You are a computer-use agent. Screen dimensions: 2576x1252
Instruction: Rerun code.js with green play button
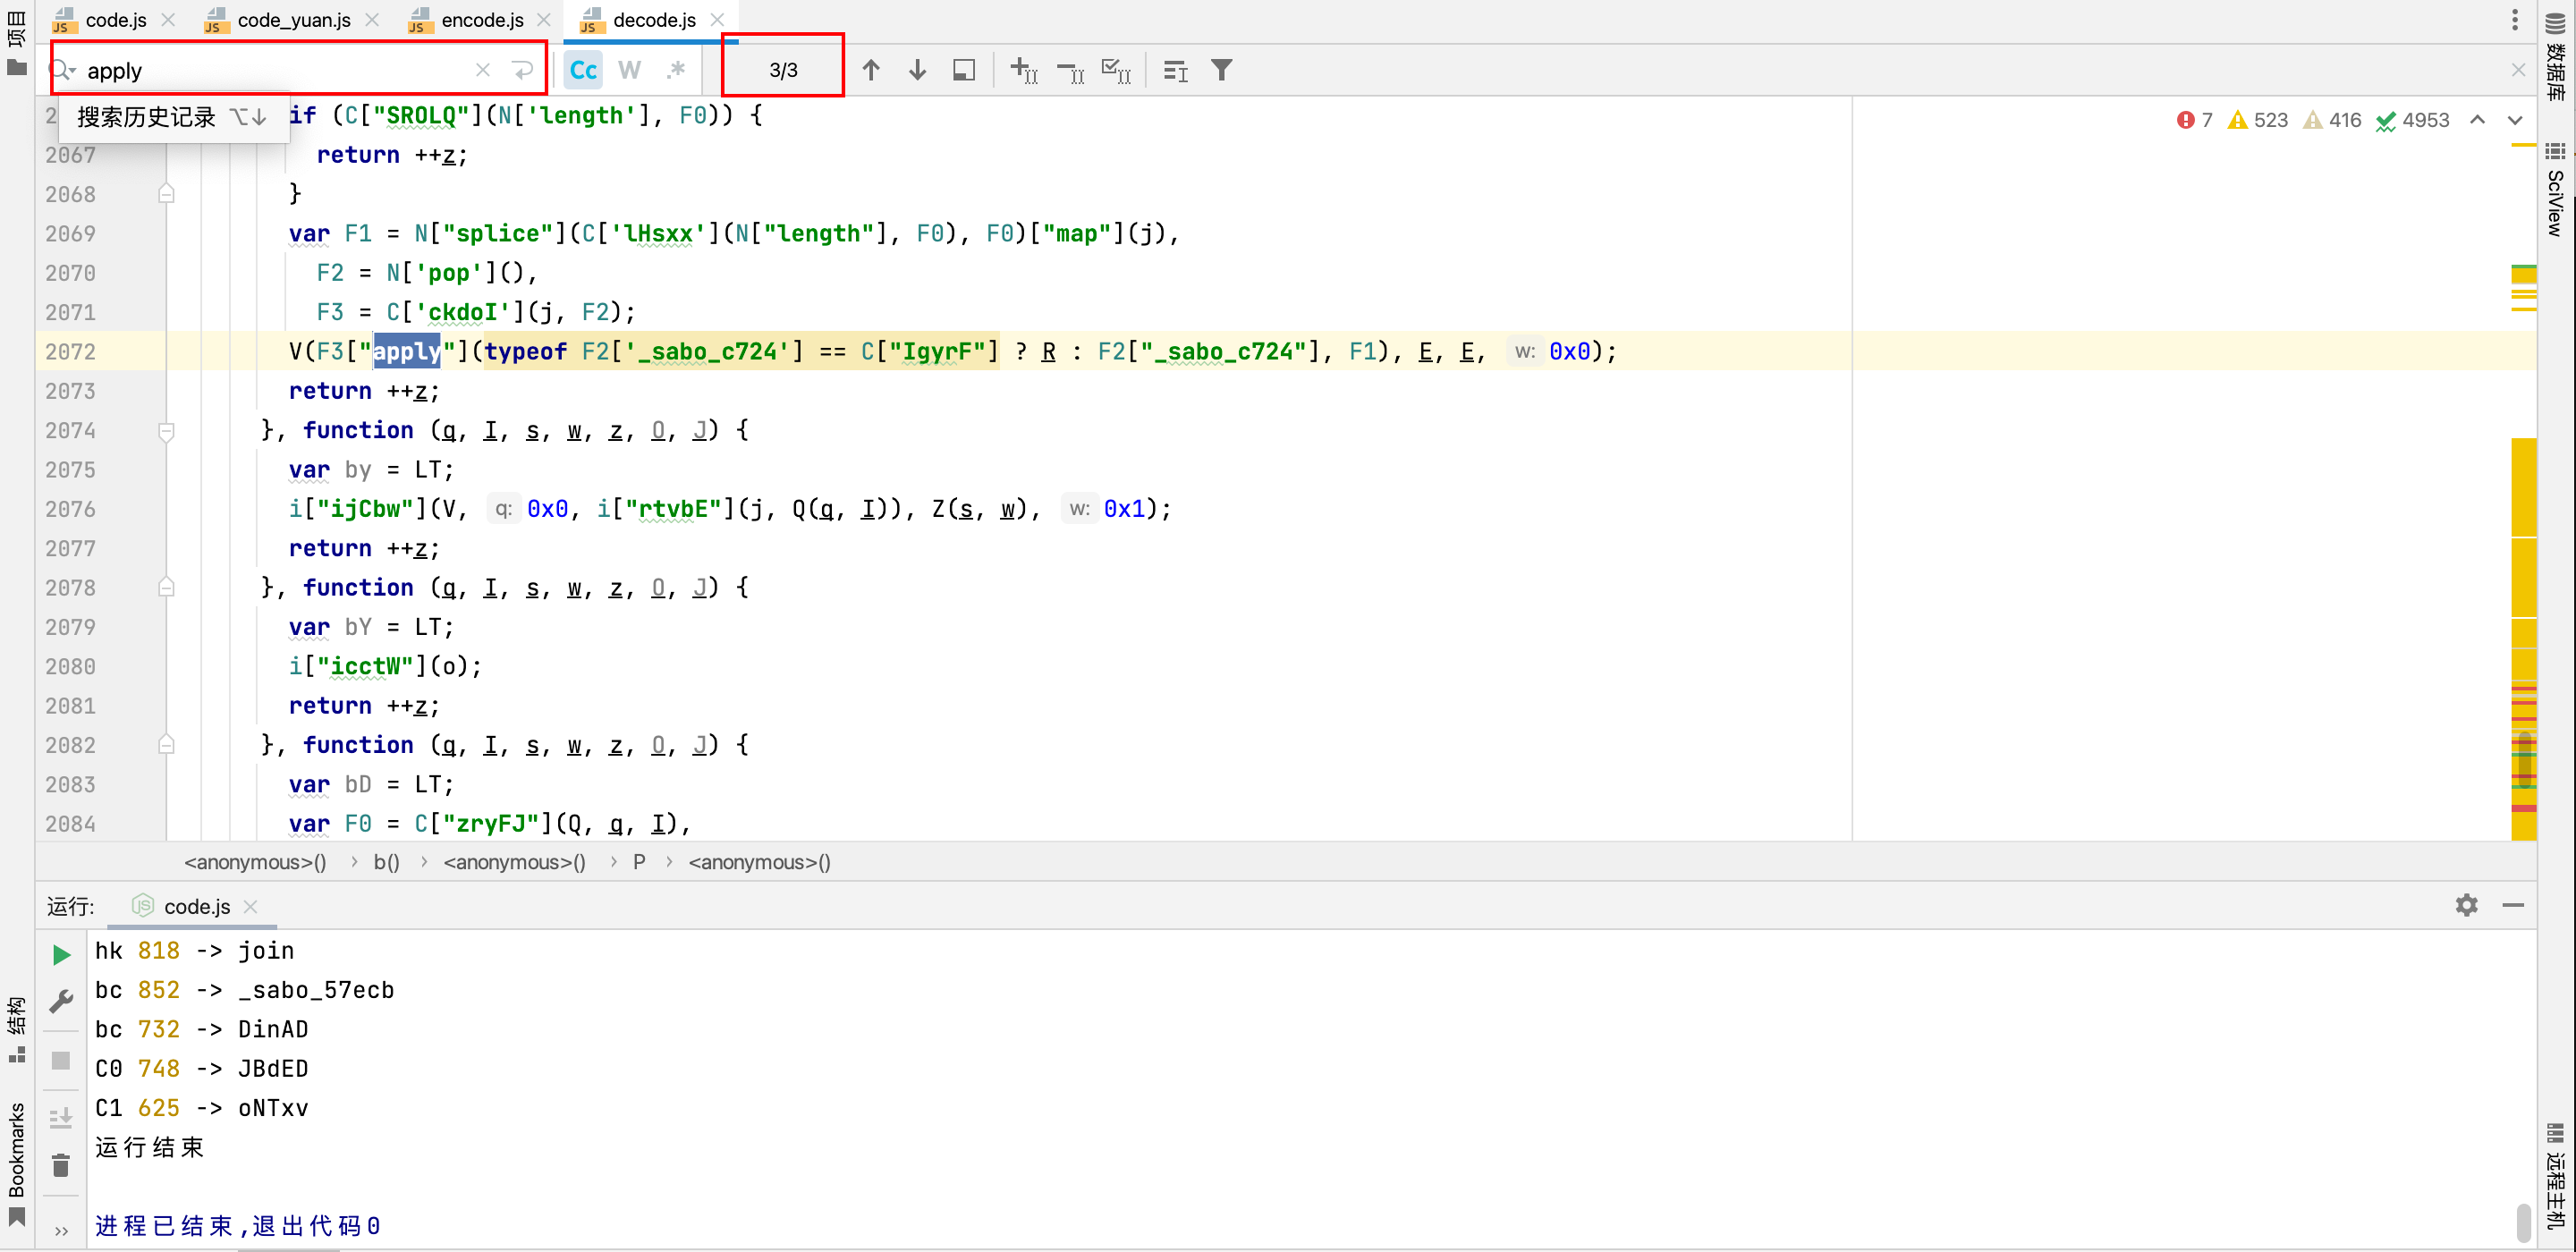pos(61,954)
